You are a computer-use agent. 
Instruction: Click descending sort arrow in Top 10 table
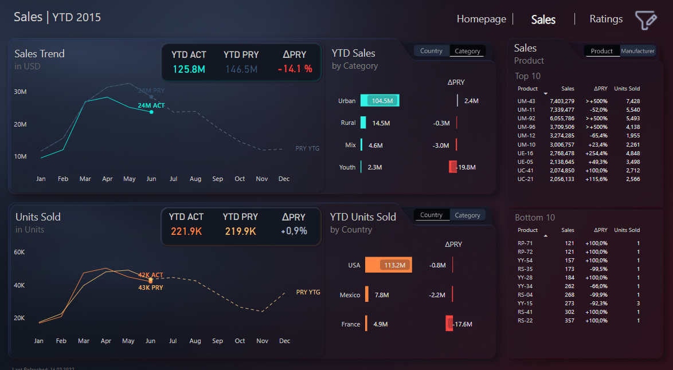click(546, 93)
